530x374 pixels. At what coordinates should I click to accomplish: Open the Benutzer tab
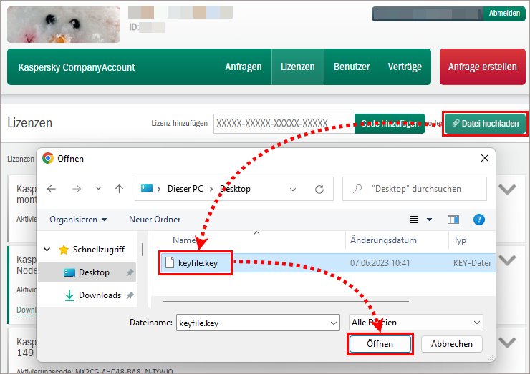pos(352,67)
